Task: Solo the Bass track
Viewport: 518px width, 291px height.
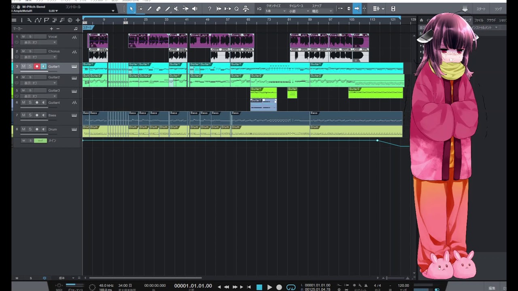Action: pyautogui.click(x=30, y=115)
